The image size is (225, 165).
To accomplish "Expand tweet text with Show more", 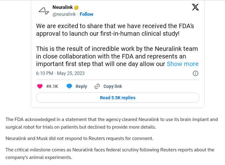I will (x=183, y=64).
